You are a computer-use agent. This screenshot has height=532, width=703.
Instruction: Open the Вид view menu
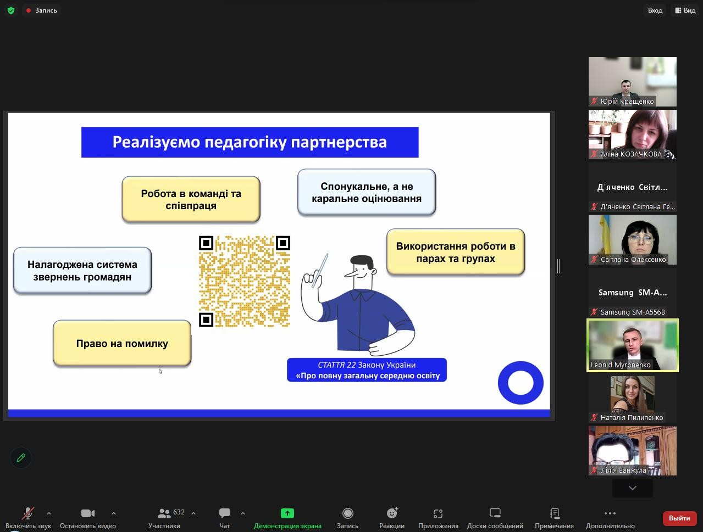685,10
